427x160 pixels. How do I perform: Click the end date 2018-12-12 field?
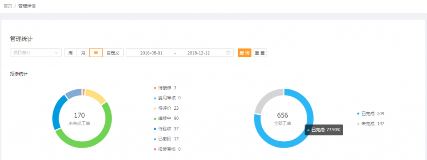click(198, 53)
